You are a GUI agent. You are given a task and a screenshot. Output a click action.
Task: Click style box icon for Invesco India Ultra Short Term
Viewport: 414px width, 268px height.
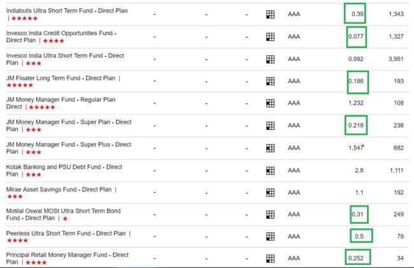[270, 59]
